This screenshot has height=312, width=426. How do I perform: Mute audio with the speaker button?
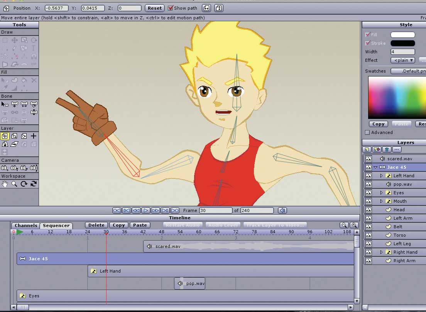(x=282, y=210)
